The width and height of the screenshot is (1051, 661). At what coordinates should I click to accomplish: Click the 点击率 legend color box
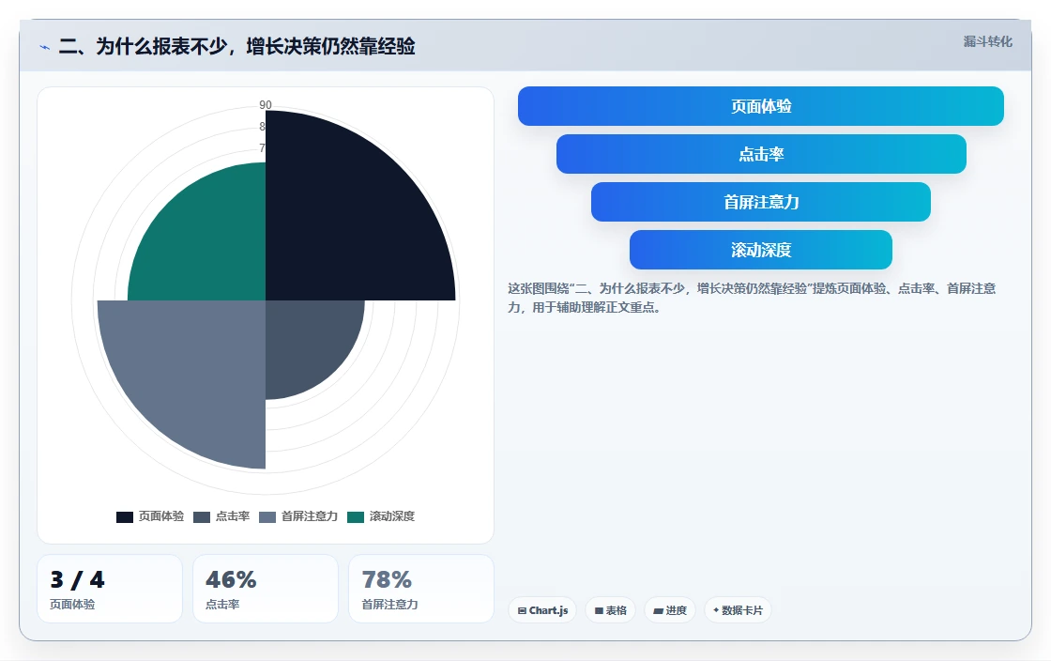pos(202,516)
